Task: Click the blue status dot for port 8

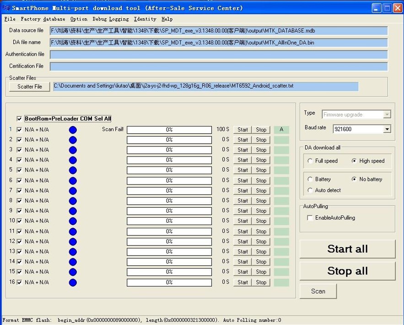Action: pyautogui.click(x=73, y=201)
